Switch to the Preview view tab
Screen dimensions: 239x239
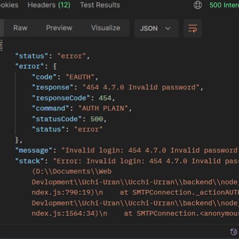pyautogui.click(x=59, y=28)
